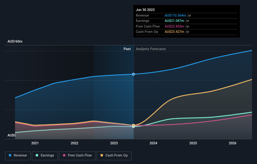Image resolution: width=257 pixels, height=164 pixels.
Task: Click the Jun 30 2023 tooltip date
Action: [145, 10]
